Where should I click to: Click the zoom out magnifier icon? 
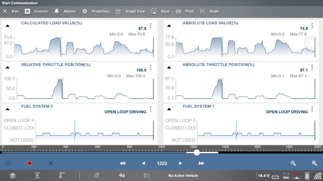pos(293,163)
